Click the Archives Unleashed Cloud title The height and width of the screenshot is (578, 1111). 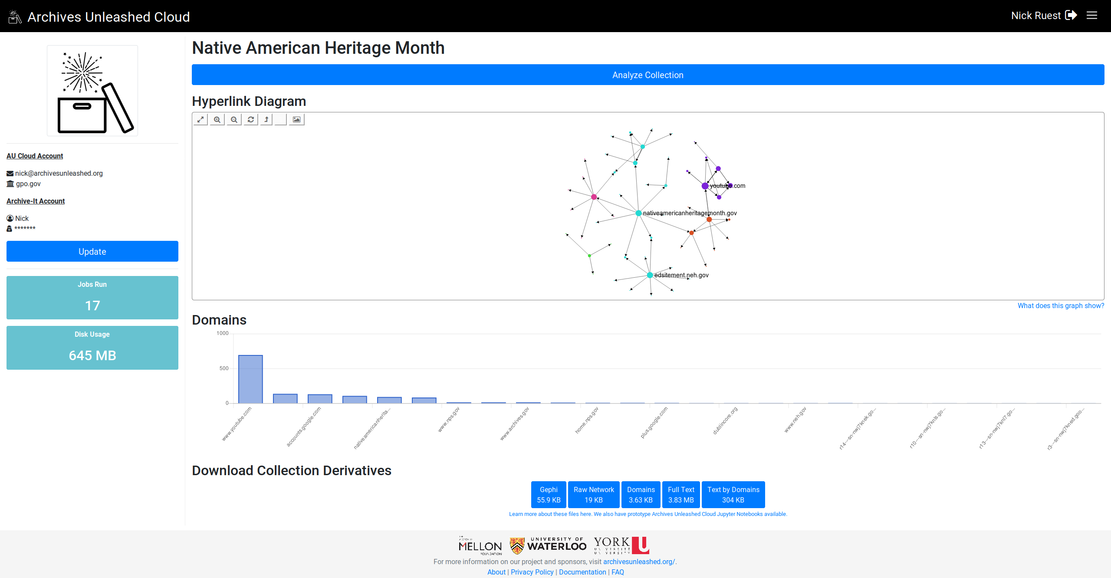[108, 17]
